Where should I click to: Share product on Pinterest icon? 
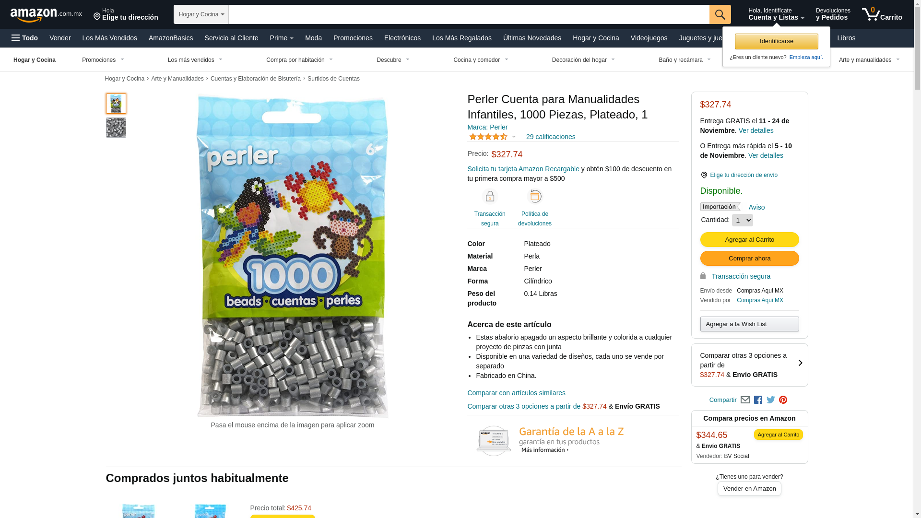coord(783,400)
